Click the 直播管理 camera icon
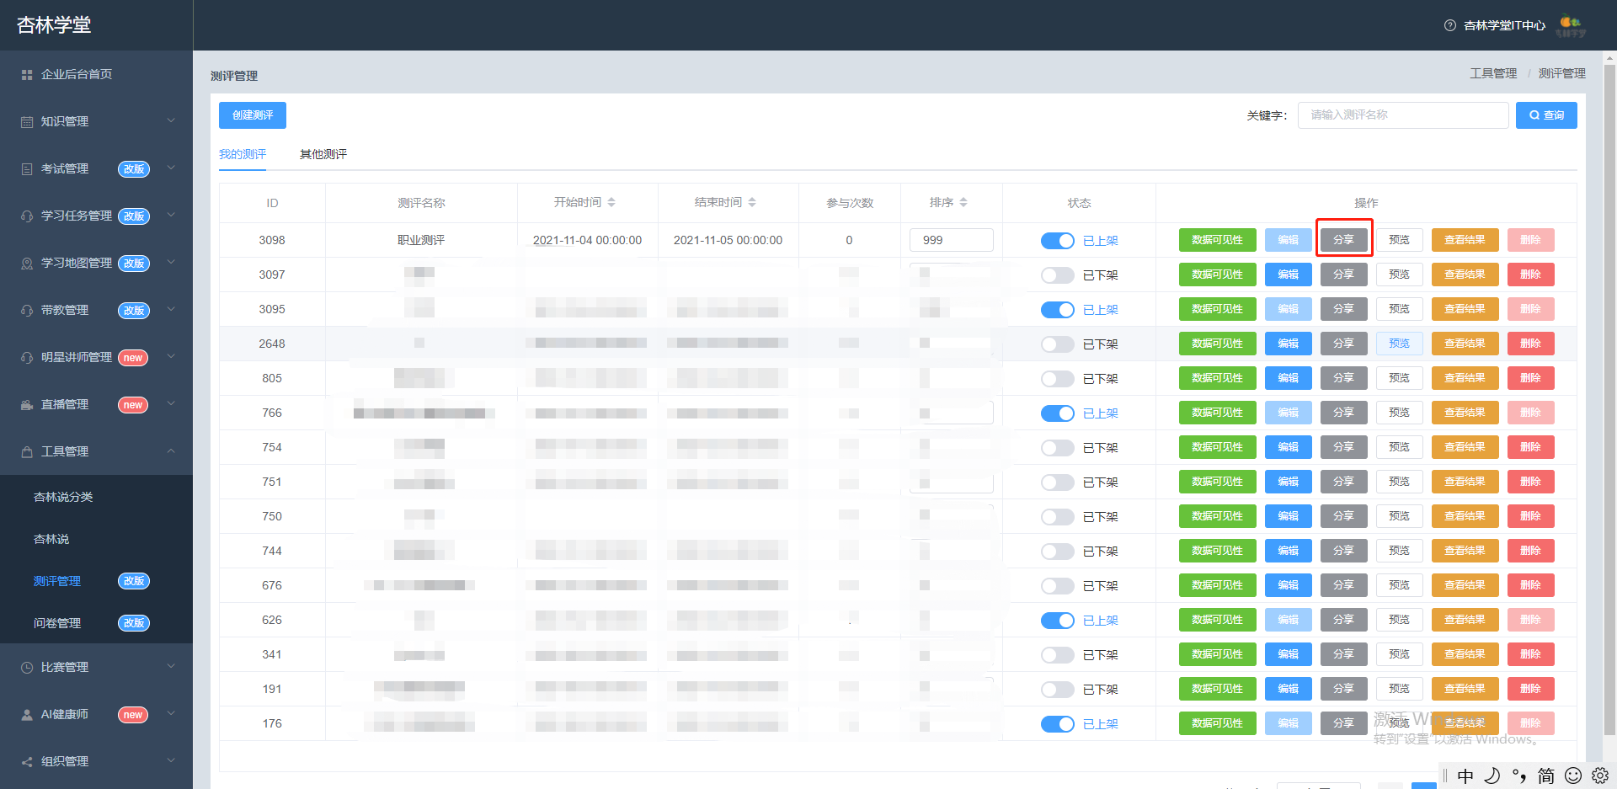The height and width of the screenshot is (789, 1617). click(27, 405)
